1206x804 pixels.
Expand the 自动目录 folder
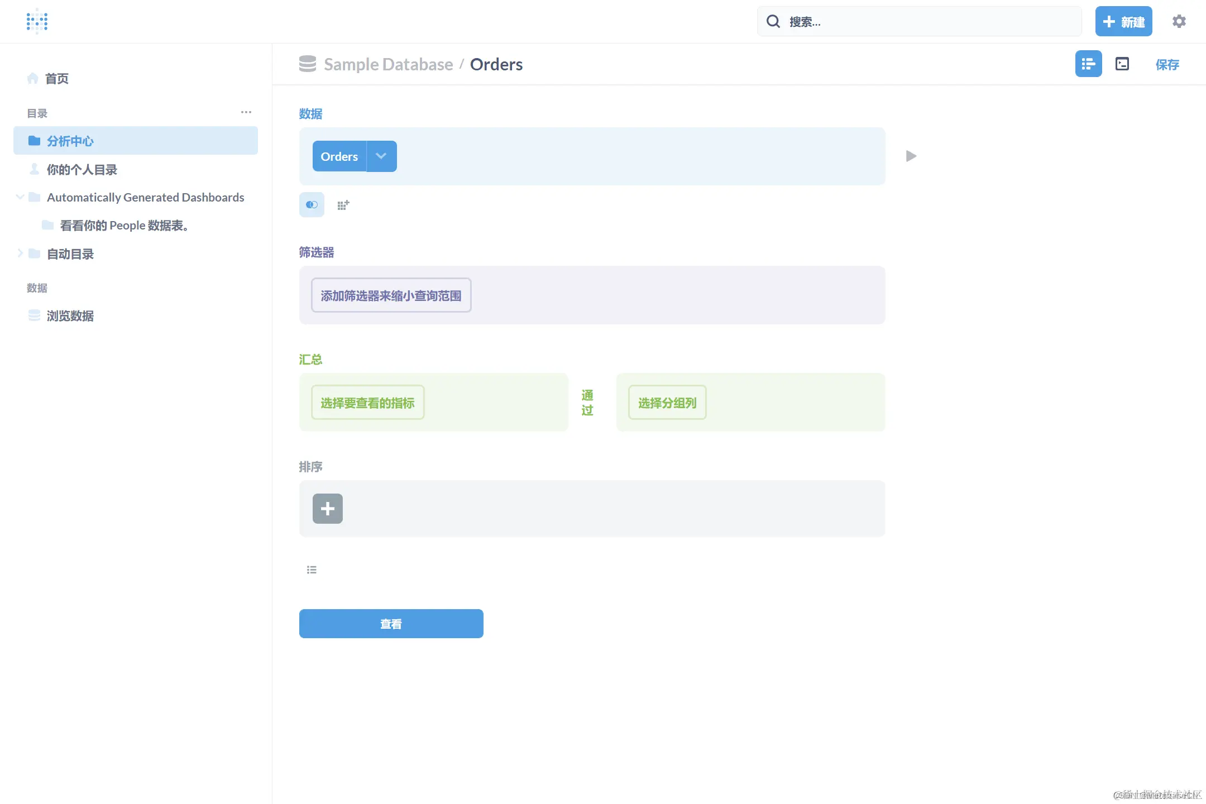20,253
